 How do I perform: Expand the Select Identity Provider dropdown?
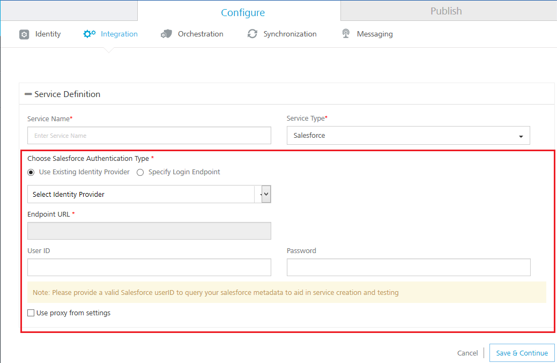click(149, 194)
